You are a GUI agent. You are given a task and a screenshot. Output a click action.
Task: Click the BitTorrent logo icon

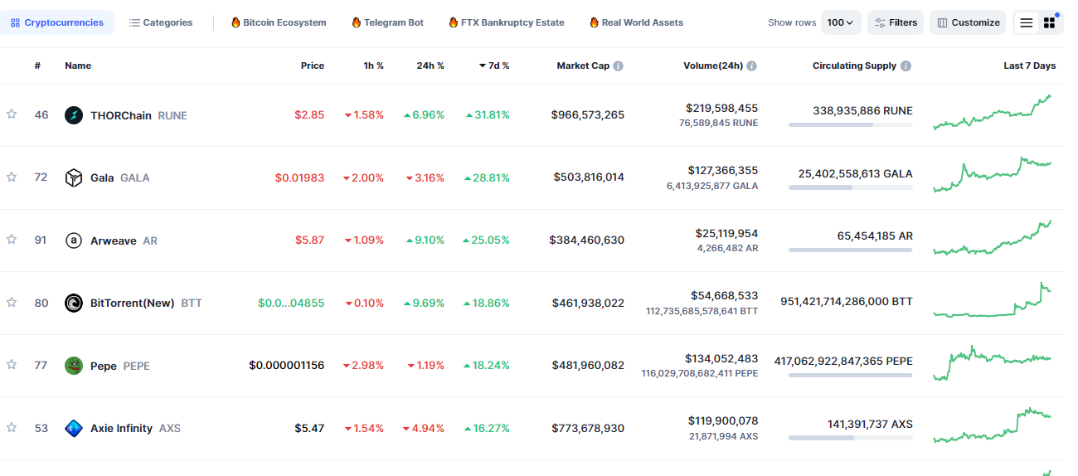tap(74, 303)
